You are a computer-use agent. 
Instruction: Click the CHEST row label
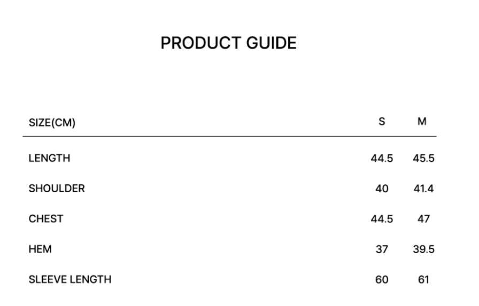(x=46, y=219)
